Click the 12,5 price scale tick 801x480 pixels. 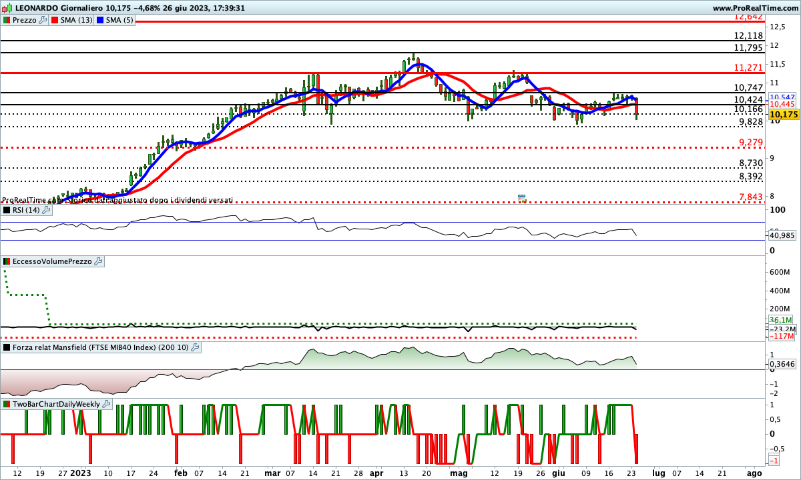pos(778,27)
